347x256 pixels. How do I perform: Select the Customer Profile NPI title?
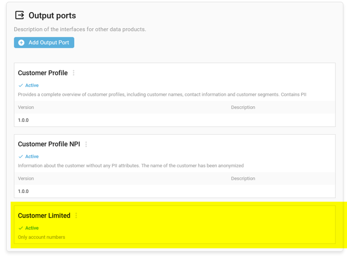(x=49, y=144)
